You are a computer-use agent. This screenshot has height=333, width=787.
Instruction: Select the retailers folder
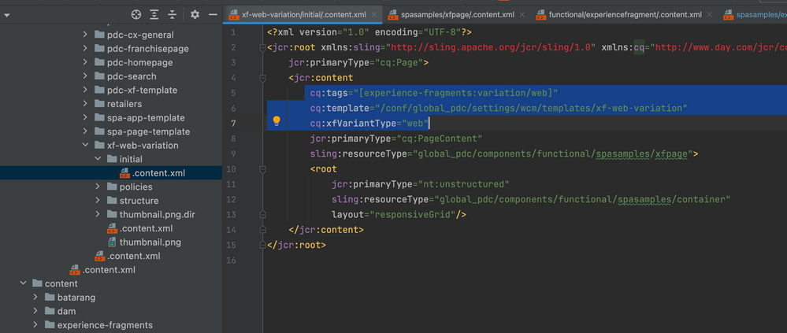tap(124, 104)
